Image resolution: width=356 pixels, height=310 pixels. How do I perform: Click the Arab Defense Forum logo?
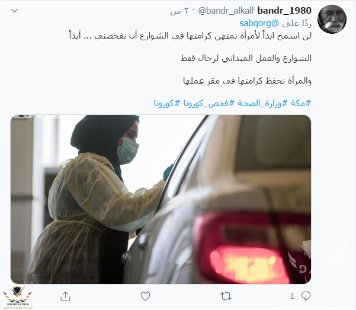18,297
